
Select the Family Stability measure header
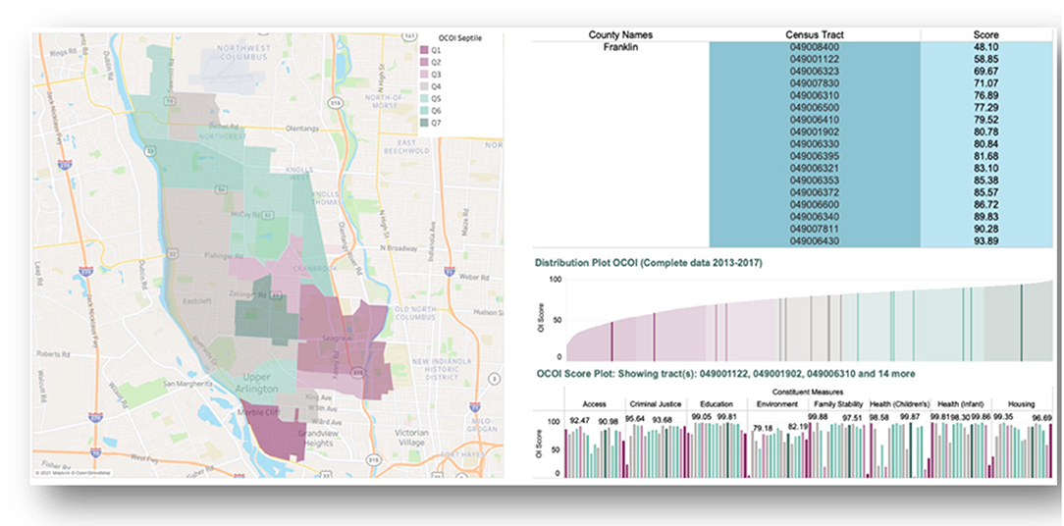pos(838,403)
